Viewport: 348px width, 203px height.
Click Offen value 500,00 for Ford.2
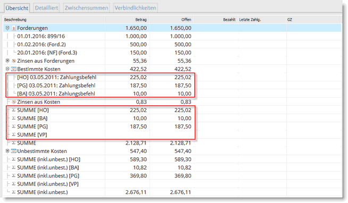(x=183, y=44)
